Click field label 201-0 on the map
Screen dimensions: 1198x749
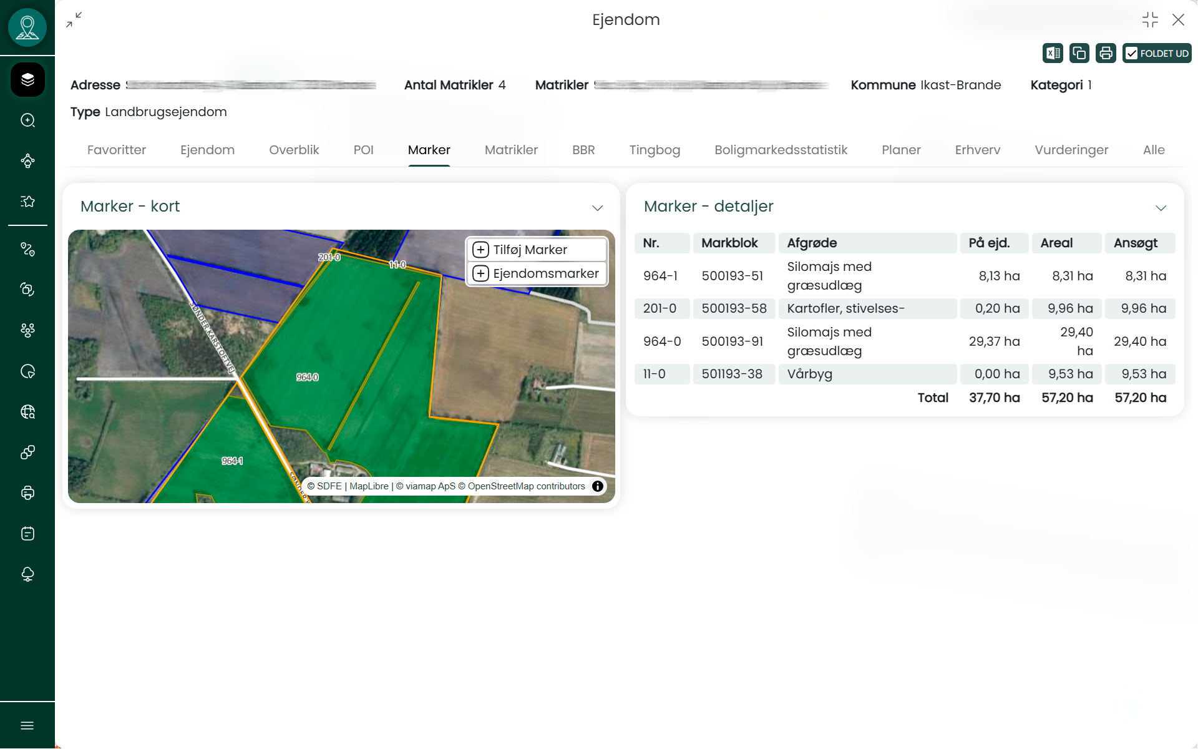coord(329,257)
